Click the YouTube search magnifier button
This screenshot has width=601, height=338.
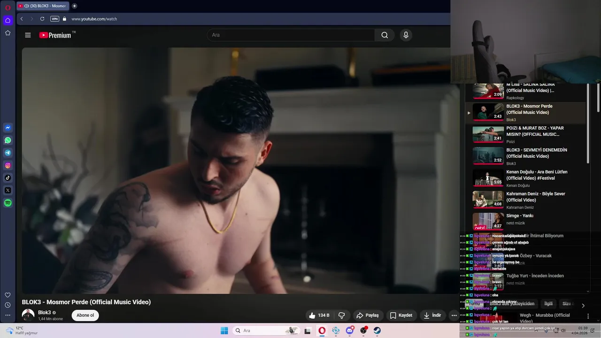click(385, 35)
